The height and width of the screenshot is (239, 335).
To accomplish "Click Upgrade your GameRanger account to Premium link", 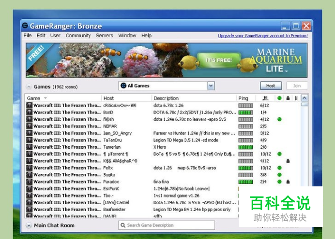I will point(263,36).
